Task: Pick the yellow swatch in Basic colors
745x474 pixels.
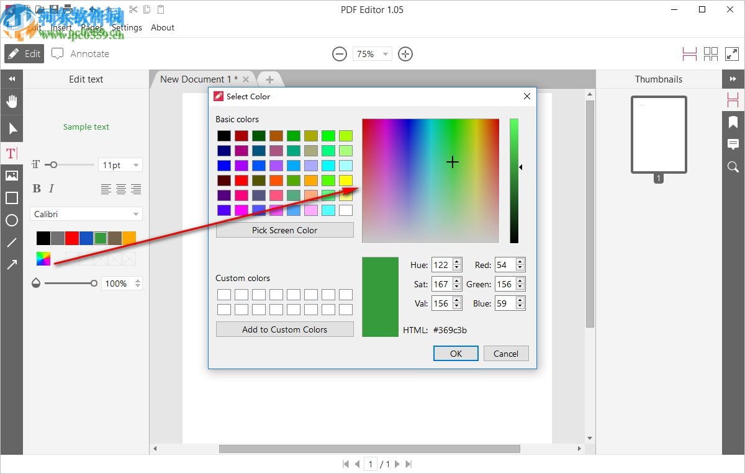Action: (345, 180)
